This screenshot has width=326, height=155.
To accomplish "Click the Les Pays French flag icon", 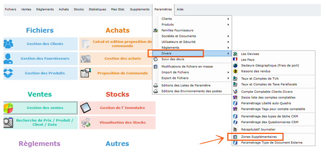I will pyautogui.click(x=236, y=59).
